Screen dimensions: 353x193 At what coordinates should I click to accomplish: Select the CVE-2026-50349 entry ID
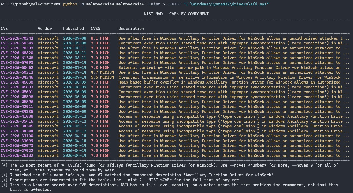(x=17, y=43)
